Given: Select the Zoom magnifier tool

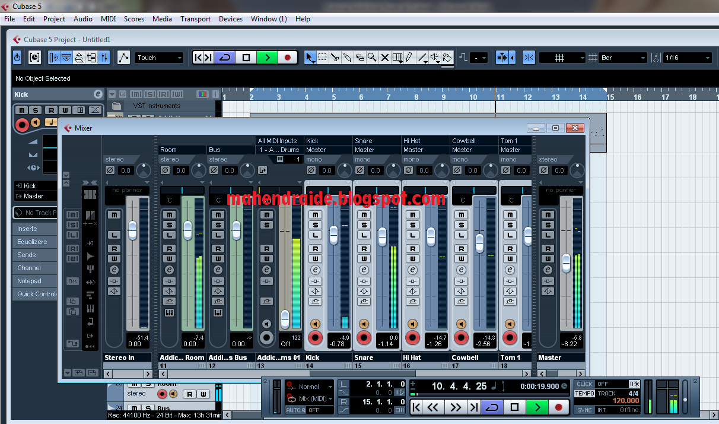Looking at the screenshot, I should (372, 58).
